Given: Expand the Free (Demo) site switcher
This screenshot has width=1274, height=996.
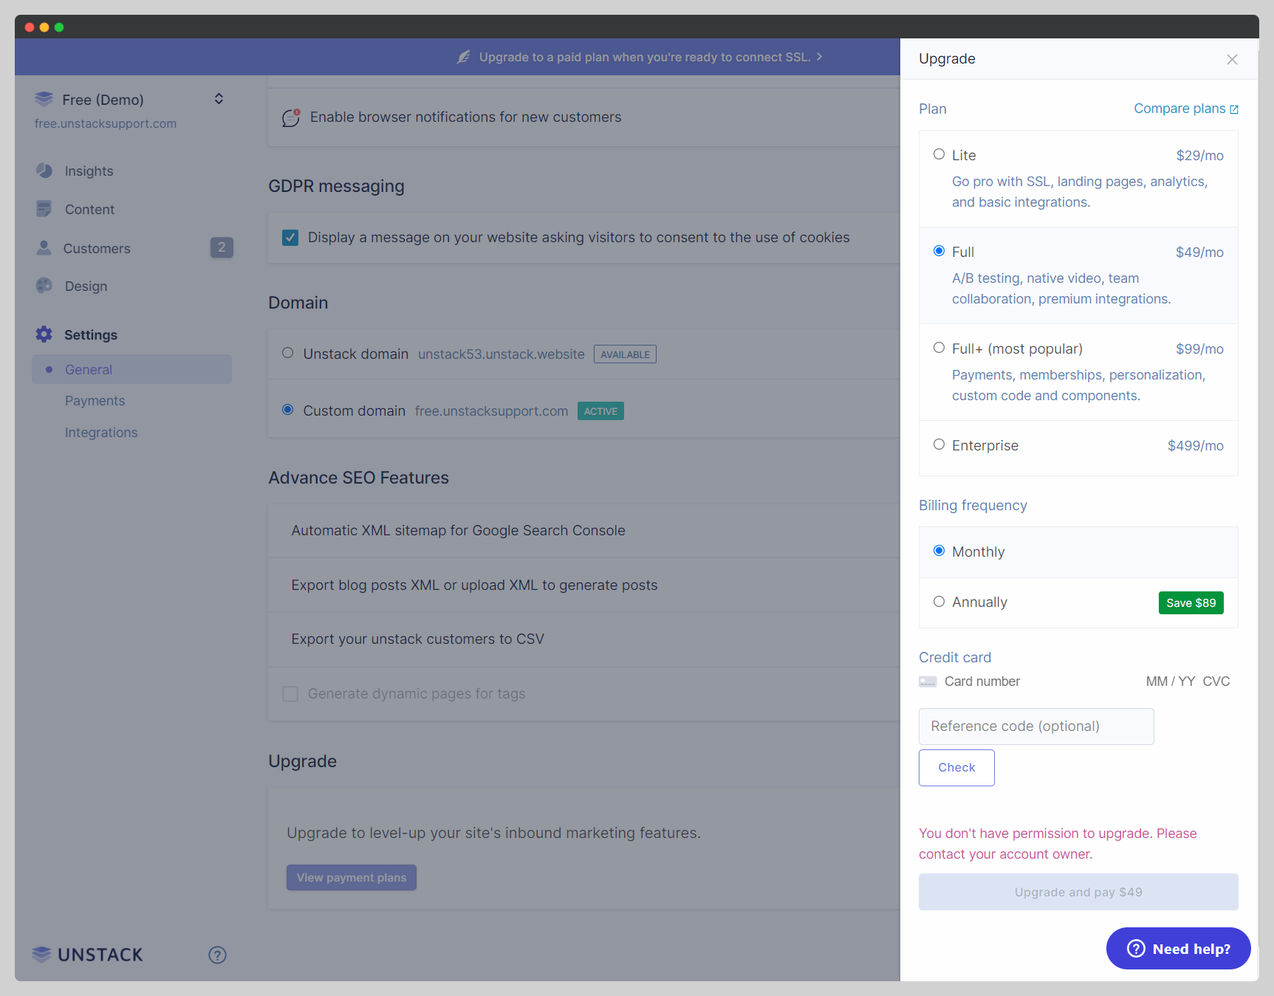Looking at the screenshot, I should pos(219,98).
